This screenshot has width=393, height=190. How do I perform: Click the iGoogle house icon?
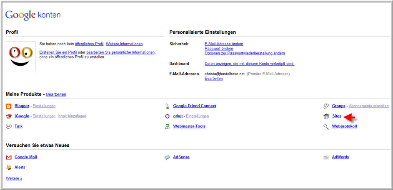coord(9,116)
